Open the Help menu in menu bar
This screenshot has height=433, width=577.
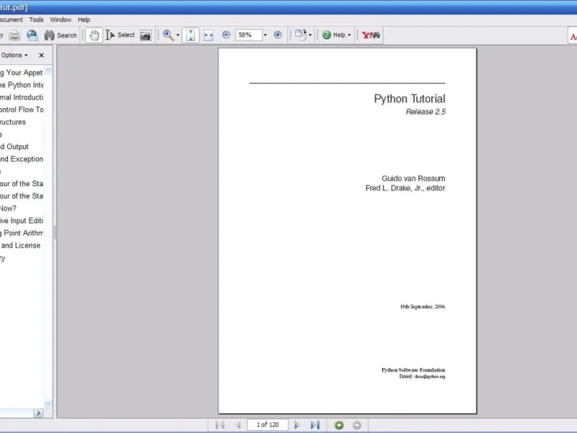(x=84, y=20)
